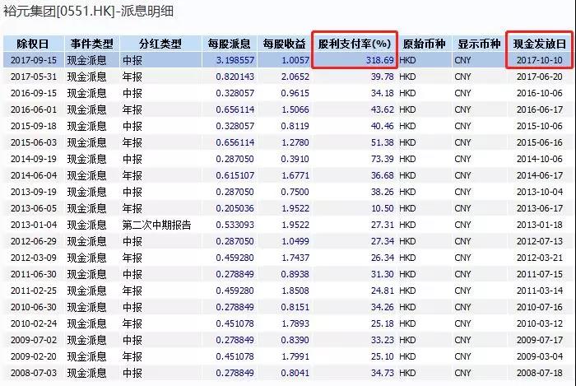Click the payout ratio 43.62

(x=382, y=109)
